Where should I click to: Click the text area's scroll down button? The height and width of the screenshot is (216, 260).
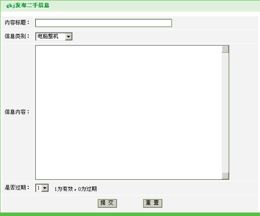[225, 176]
